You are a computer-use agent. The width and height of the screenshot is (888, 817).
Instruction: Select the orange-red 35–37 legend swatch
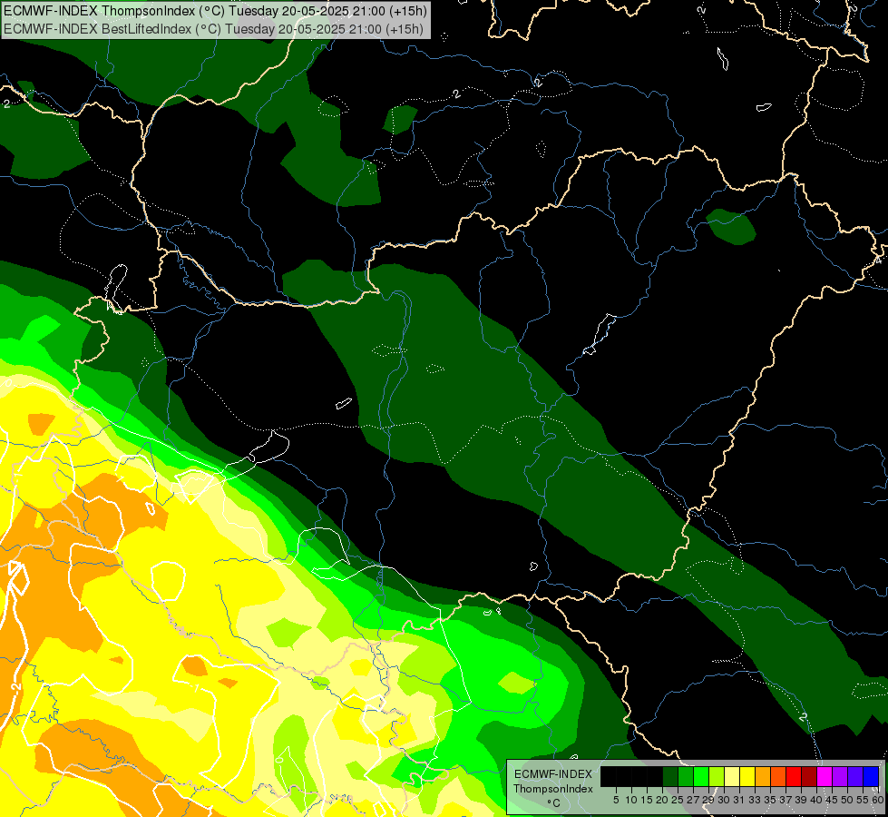pyautogui.click(x=777, y=776)
